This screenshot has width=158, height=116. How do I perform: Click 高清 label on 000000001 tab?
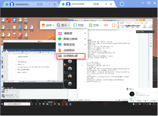pos(40,4)
